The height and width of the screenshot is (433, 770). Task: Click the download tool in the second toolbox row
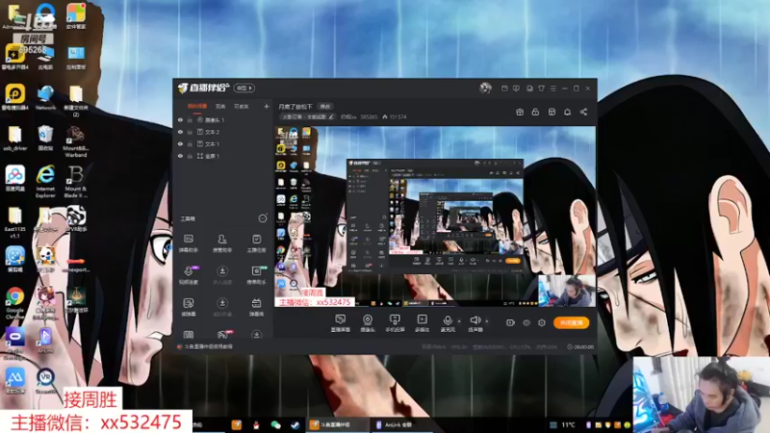222,275
